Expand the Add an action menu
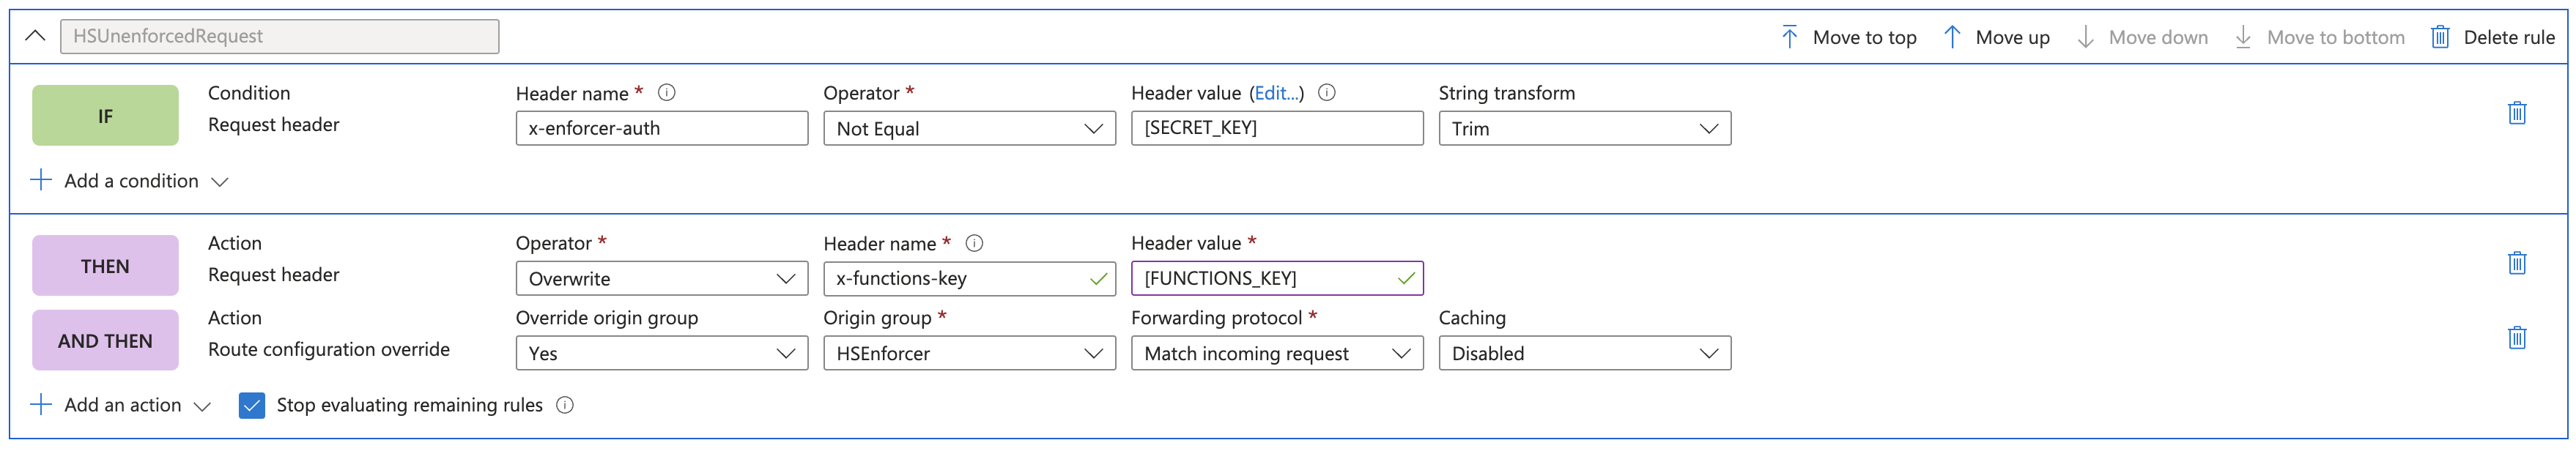This screenshot has height=451, width=2576. [x=121, y=405]
